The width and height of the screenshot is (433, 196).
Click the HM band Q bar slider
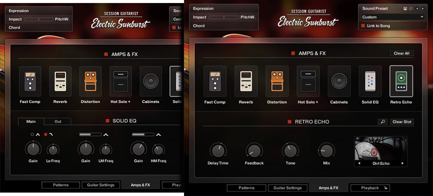(x=143, y=134)
